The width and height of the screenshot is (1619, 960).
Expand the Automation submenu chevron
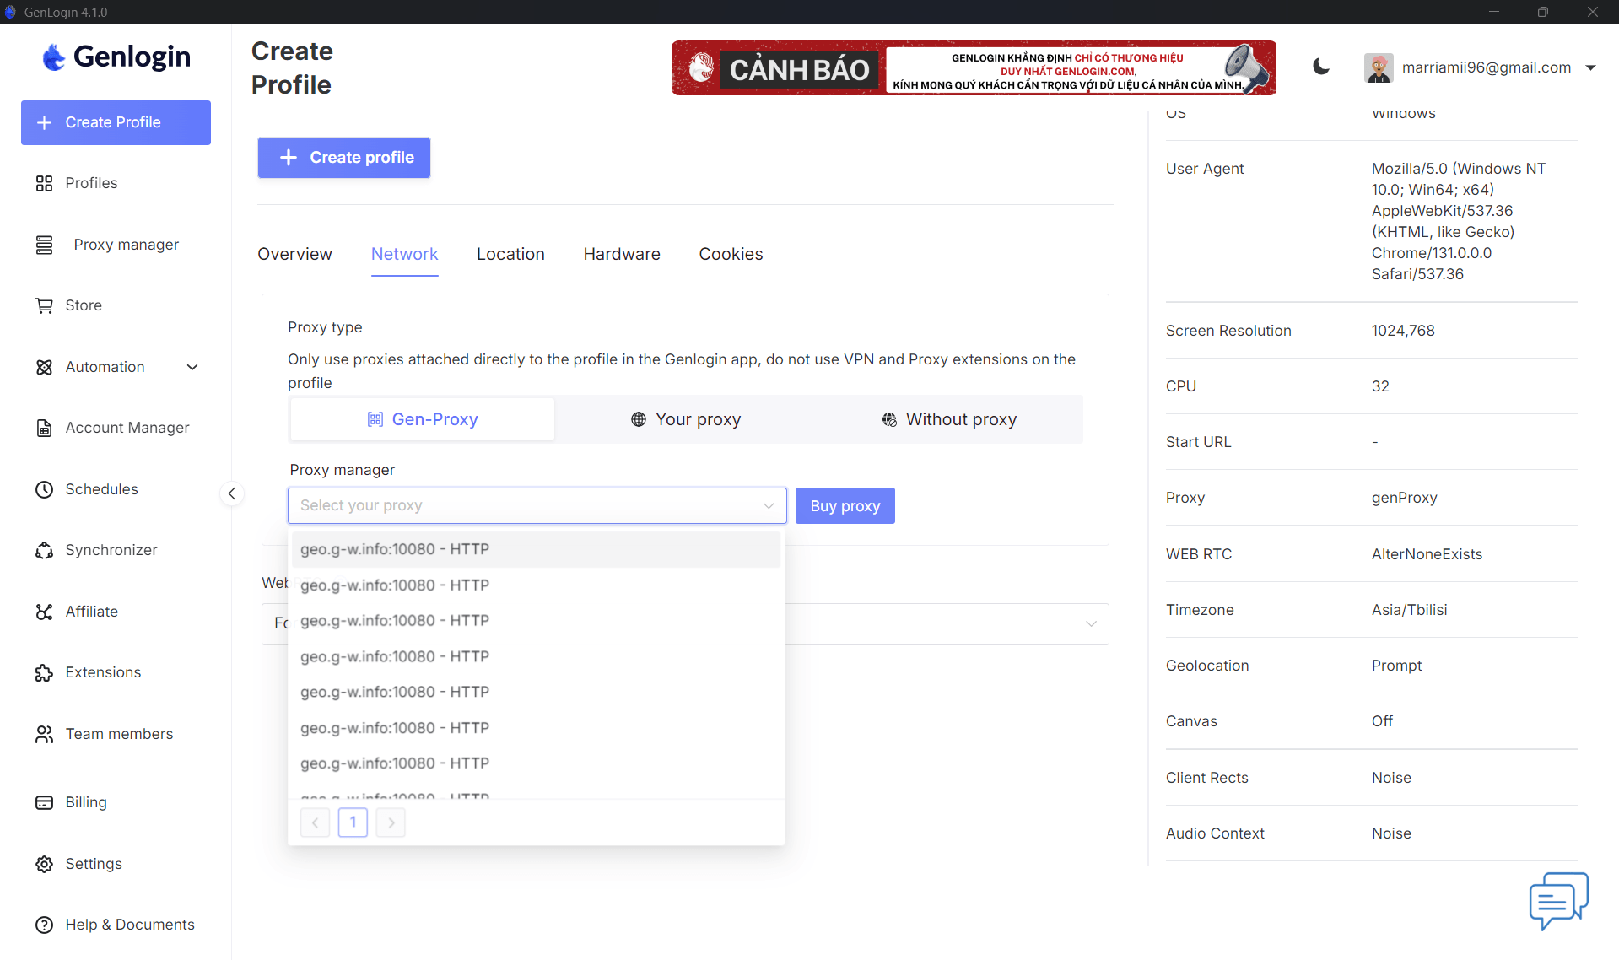click(x=192, y=367)
